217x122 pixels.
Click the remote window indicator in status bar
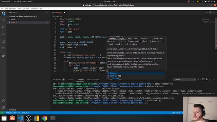[x=2, y=113]
